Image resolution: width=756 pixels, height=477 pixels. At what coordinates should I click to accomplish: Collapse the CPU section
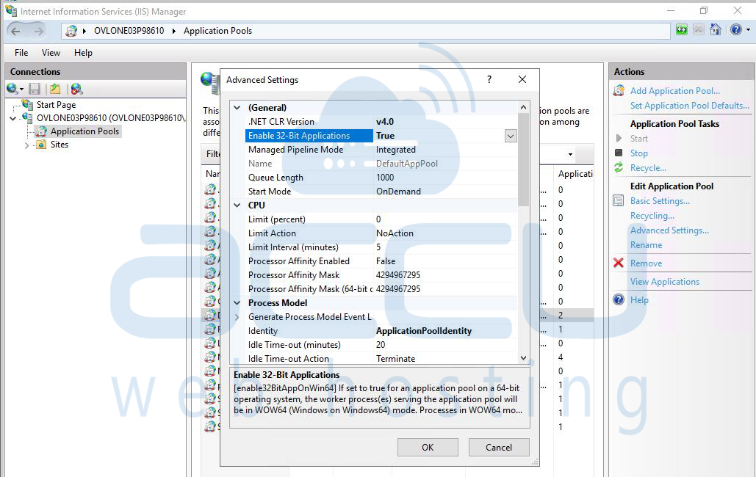pos(237,205)
